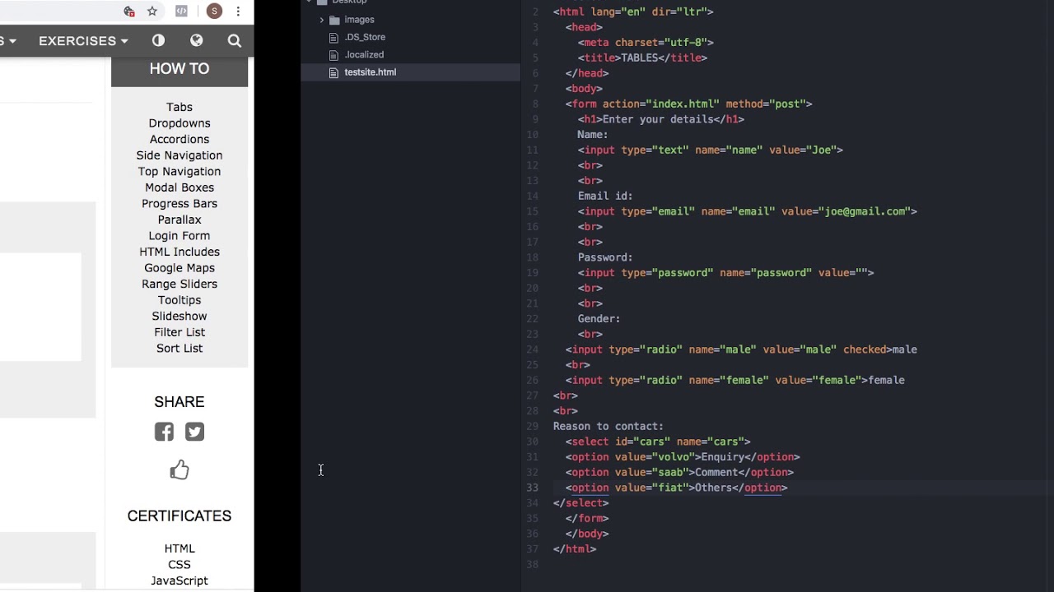Place cursor on the "</select>" code line

[x=581, y=503]
